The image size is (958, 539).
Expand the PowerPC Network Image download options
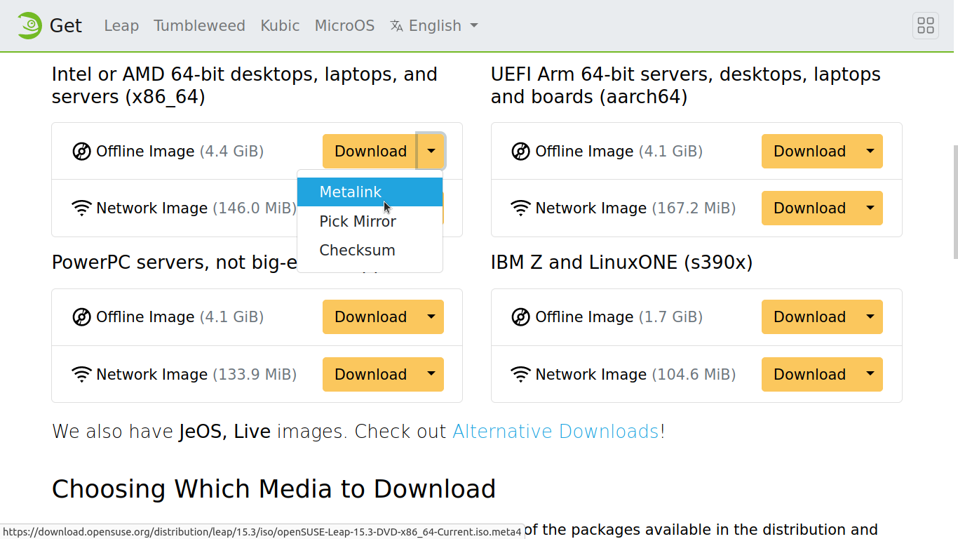tap(431, 375)
